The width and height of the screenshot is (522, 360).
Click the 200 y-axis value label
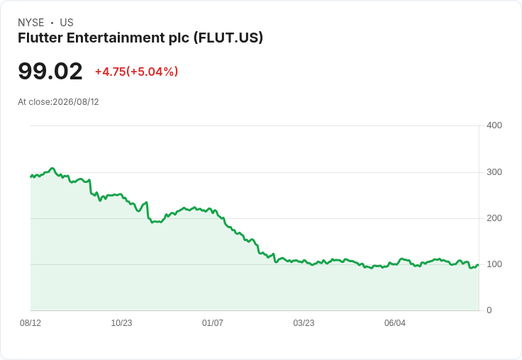point(494,218)
